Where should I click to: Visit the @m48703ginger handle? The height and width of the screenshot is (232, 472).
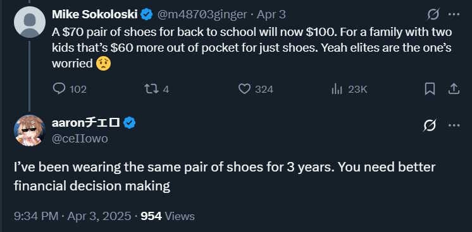pos(202,14)
